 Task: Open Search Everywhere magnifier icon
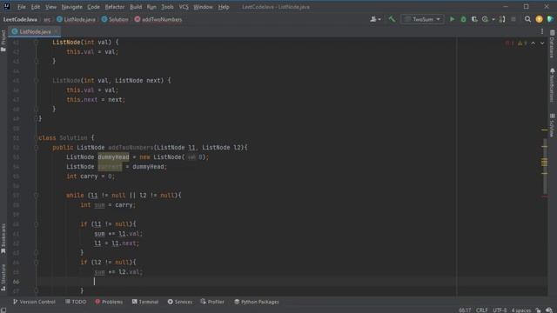(x=527, y=19)
